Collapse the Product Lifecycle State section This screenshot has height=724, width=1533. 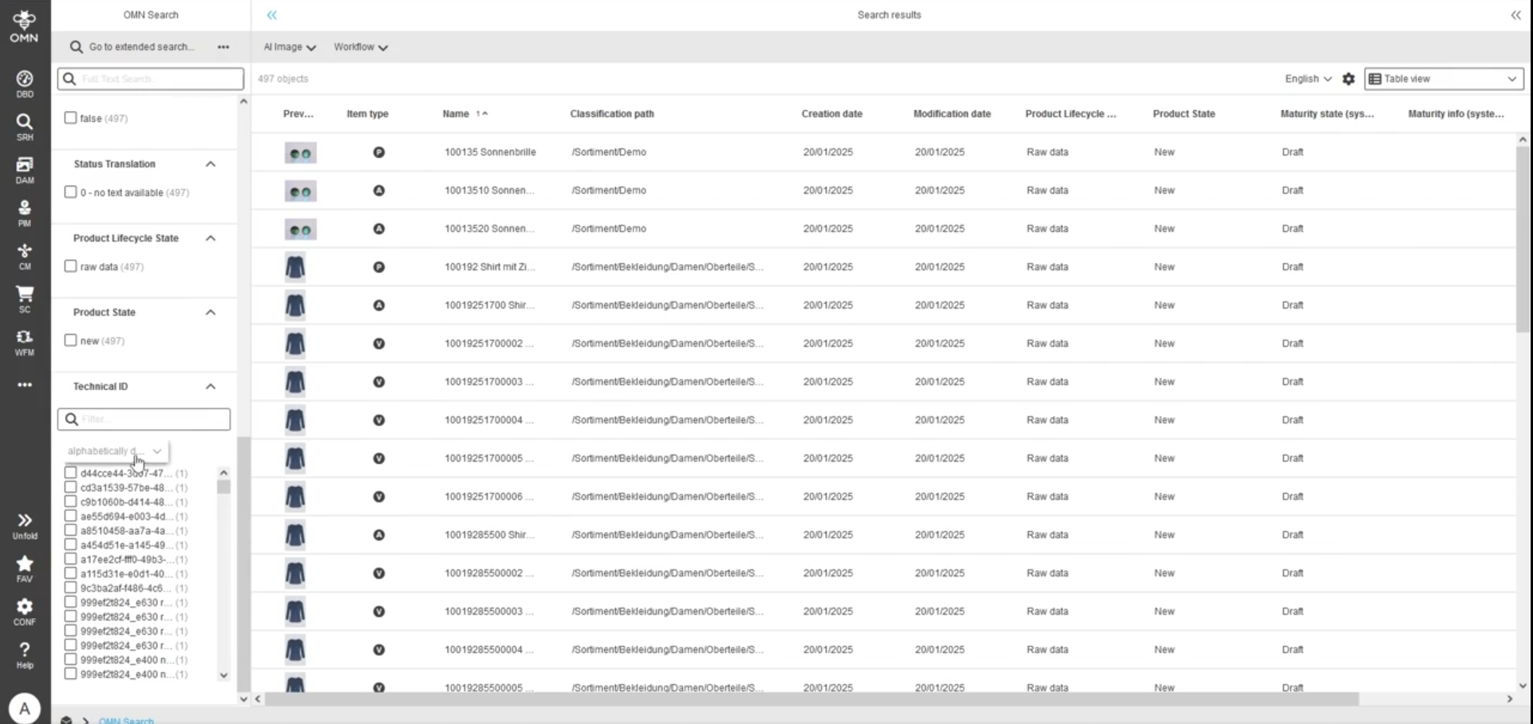click(x=211, y=238)
